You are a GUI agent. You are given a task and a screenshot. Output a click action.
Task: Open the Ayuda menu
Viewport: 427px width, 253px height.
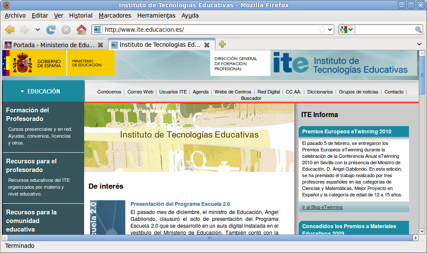pos(190,15)
